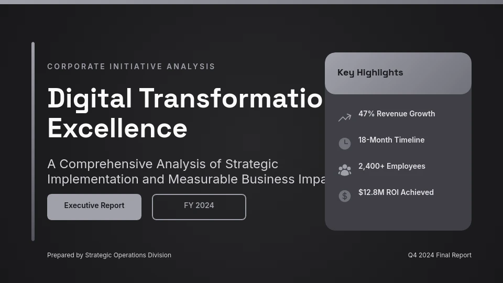Click the Q4 2024 Final Report footer text

pyautogui.click(x=440, y=255)
